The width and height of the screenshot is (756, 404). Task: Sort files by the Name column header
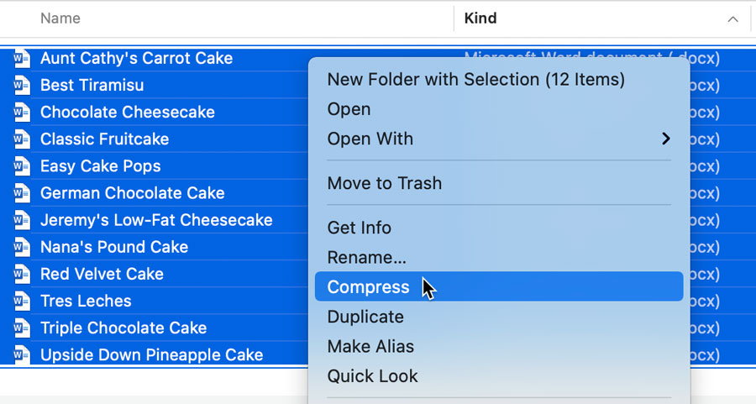pyautogui.click(x=60, y=18)
